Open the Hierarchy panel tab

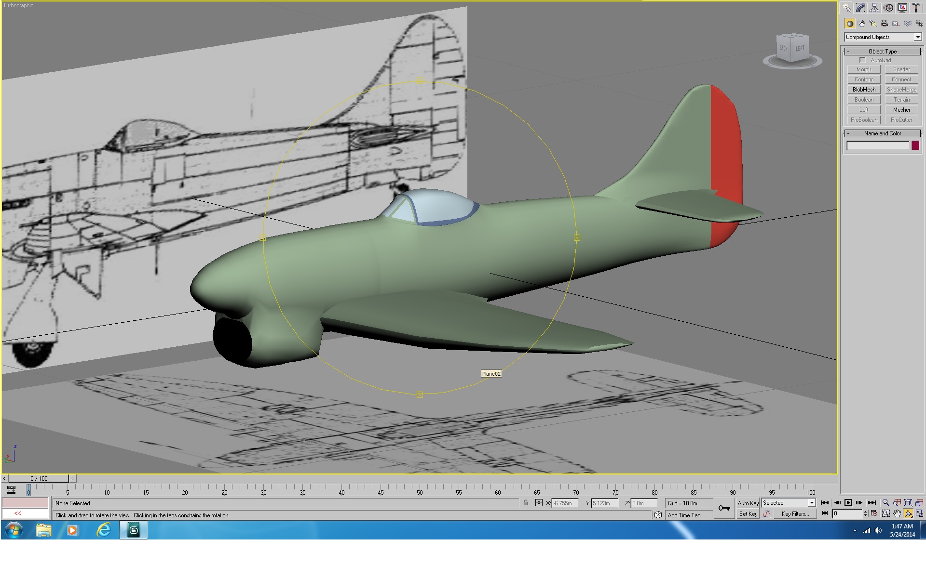(874, 8)
